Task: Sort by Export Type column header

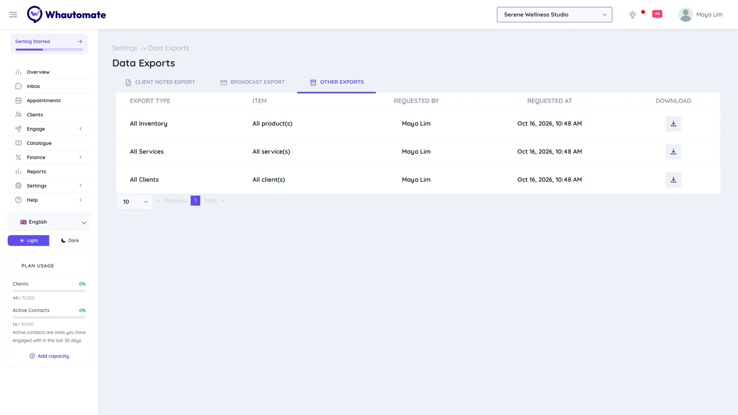Action: (x=150, y=101)
